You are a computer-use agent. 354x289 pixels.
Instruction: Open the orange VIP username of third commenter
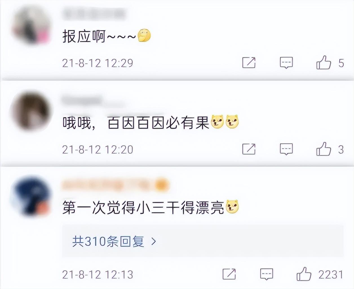(x=115, y=185)
